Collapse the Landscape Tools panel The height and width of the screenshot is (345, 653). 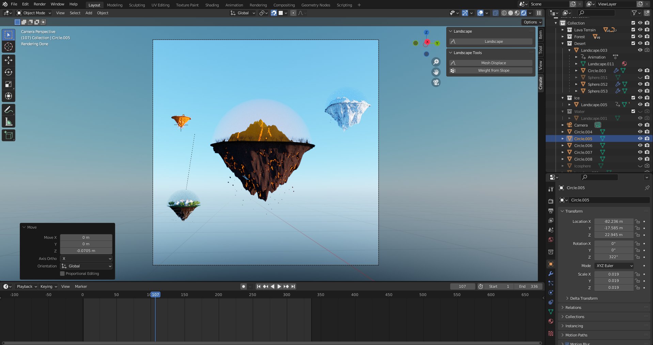pos(451,53)
